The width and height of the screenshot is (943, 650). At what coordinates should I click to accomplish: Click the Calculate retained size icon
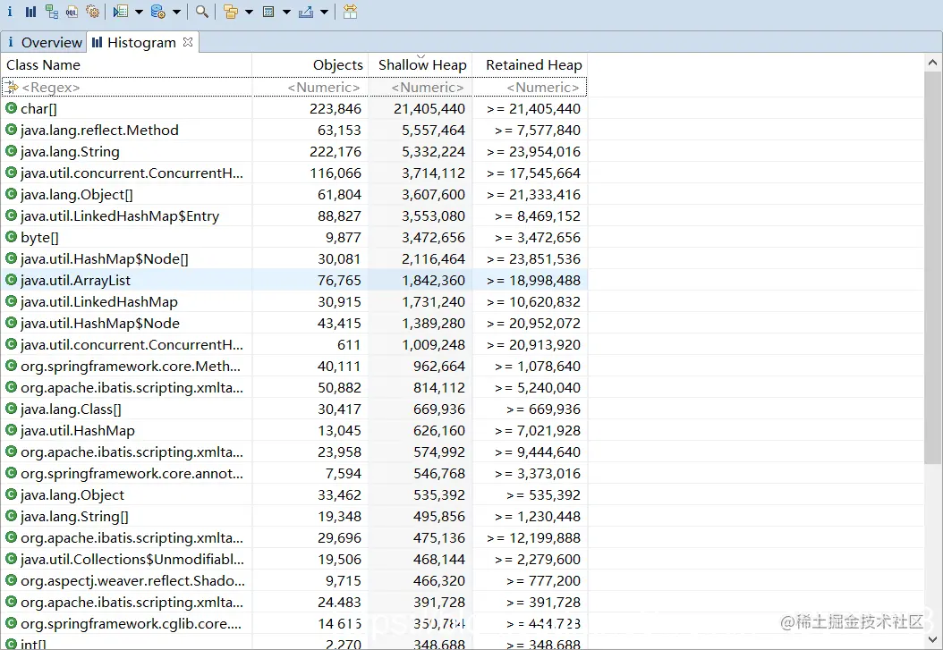[x=268, y=12]
